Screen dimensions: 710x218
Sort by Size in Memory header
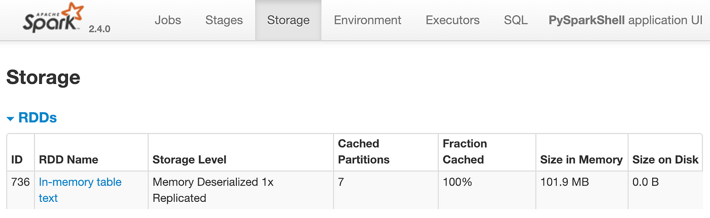581,159
